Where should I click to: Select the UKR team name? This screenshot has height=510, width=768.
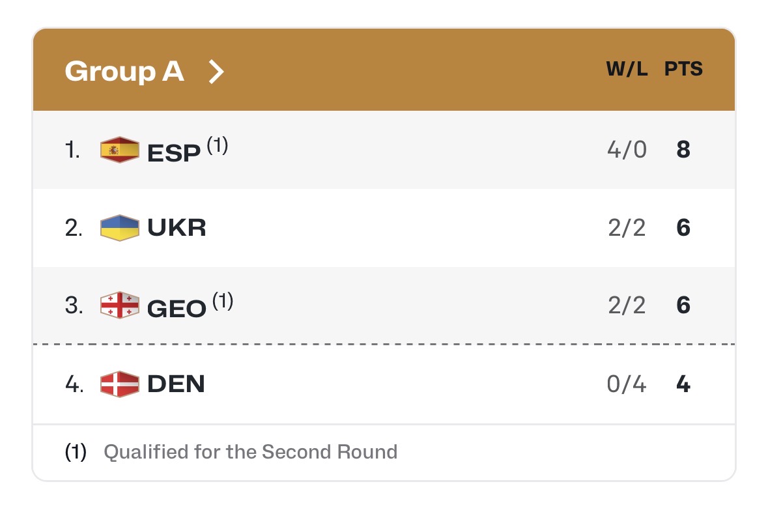pos(177,228)
